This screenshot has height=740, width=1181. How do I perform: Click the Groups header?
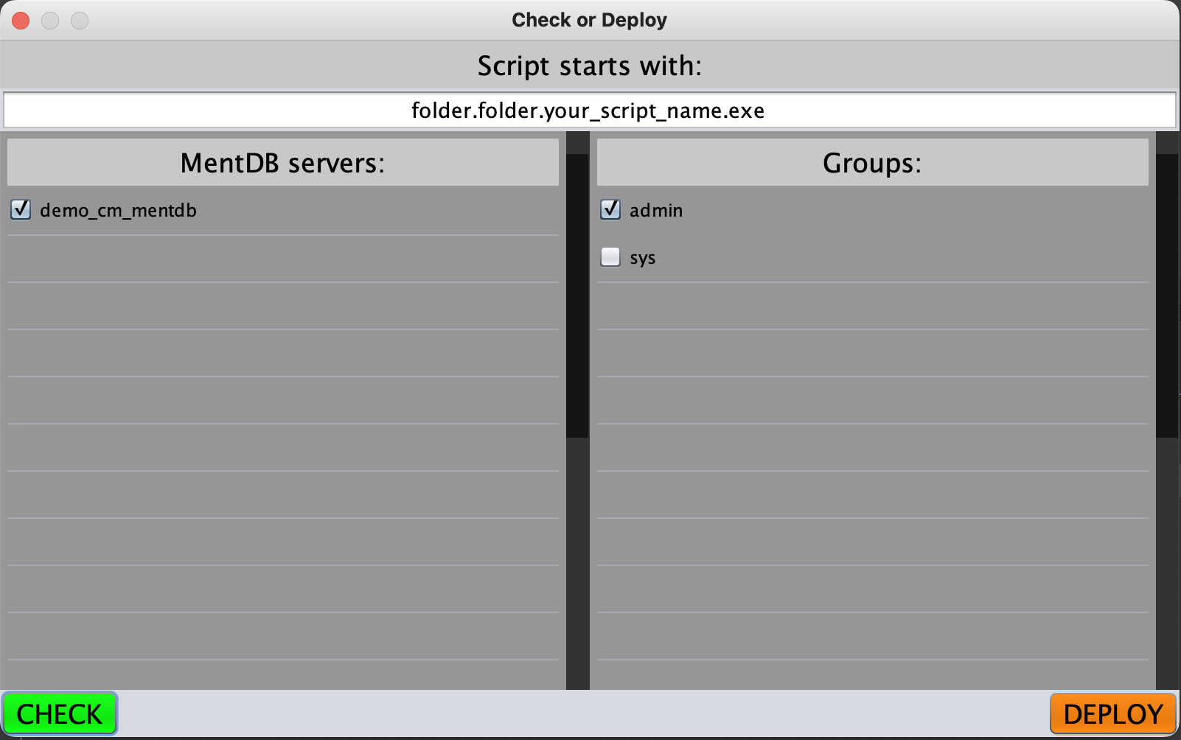(x=872, y=163)
